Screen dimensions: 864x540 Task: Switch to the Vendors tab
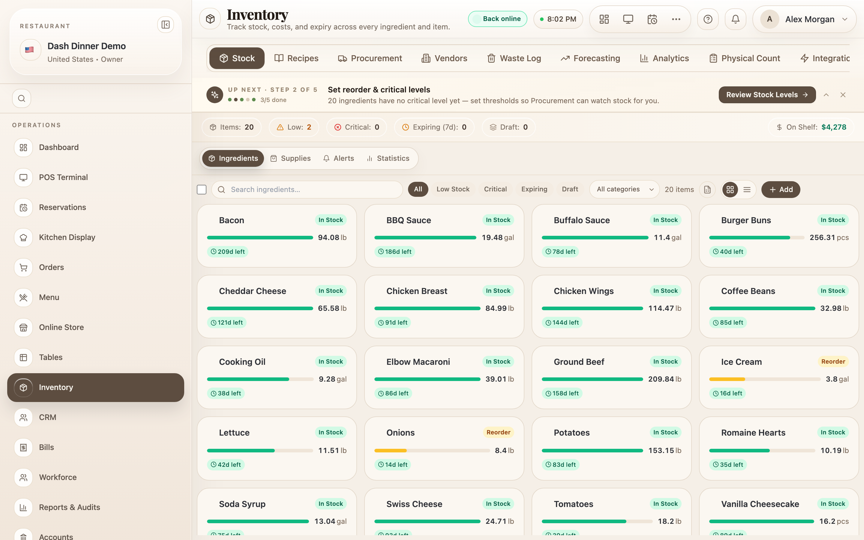click(444, 58)
